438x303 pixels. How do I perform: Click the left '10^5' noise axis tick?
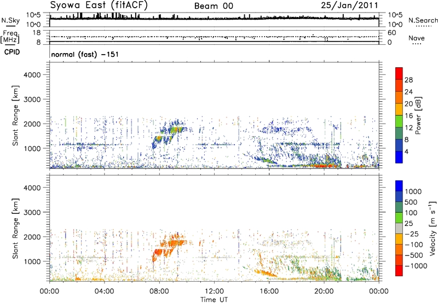(x=33, y=15)
